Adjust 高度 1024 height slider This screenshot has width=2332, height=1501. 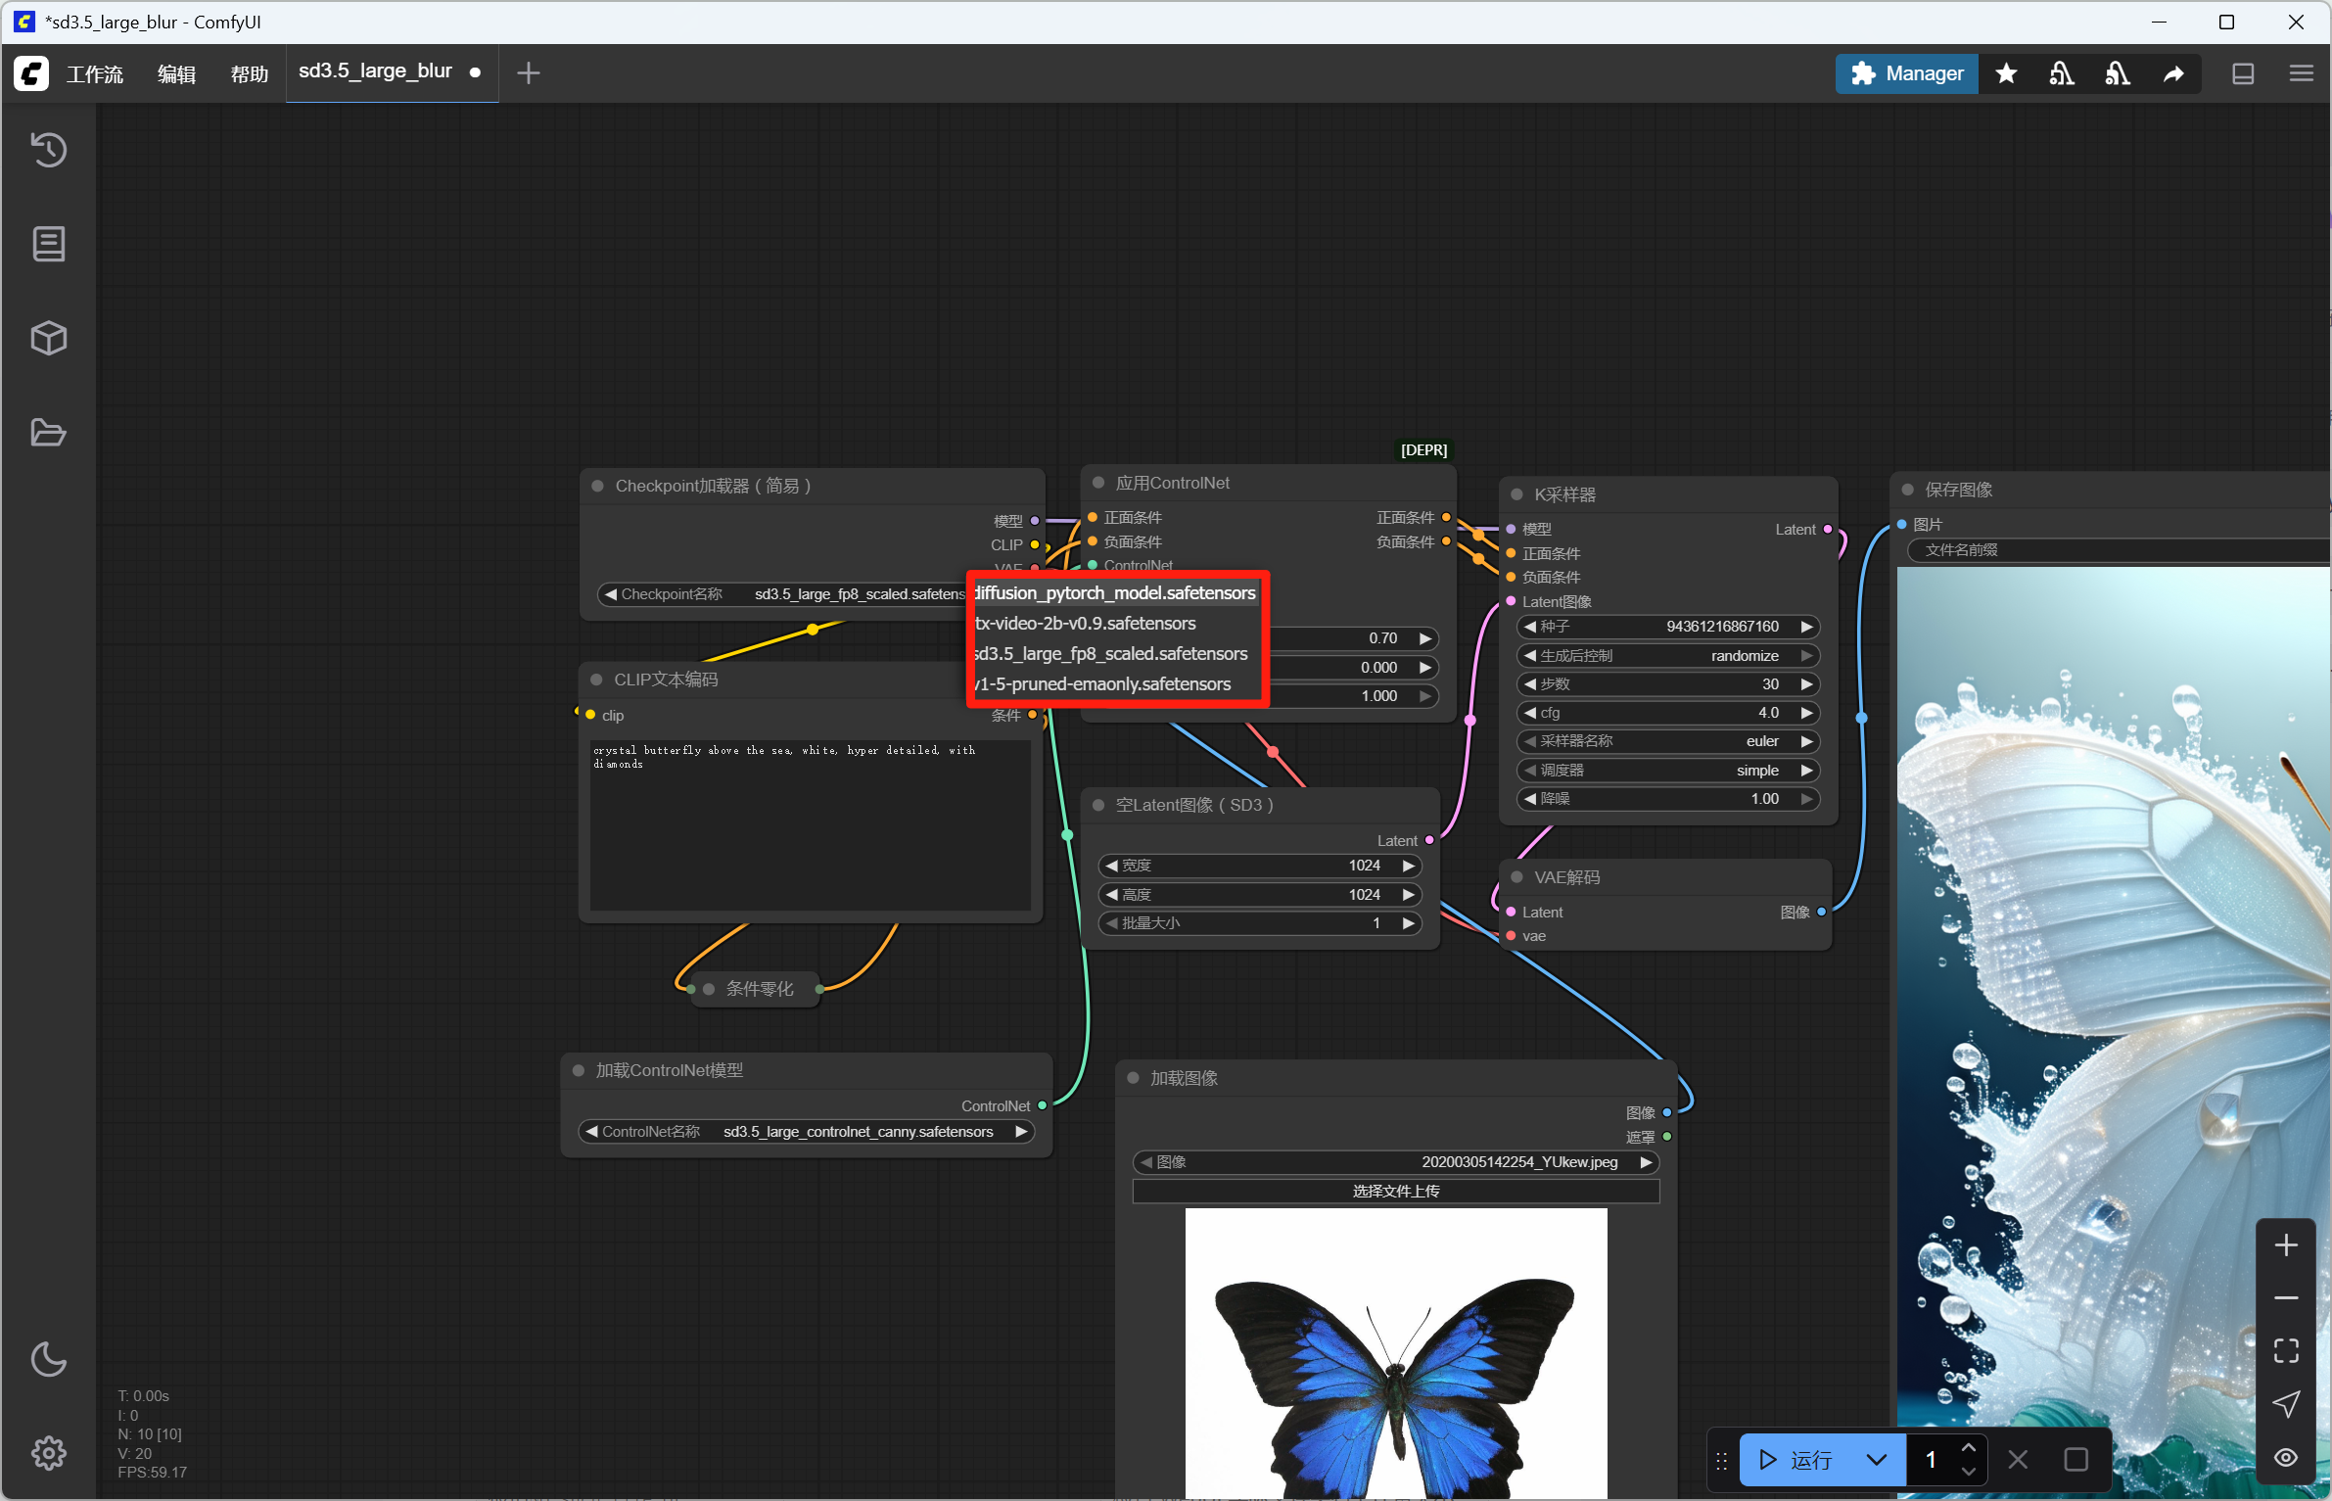tap(1260, 895)
